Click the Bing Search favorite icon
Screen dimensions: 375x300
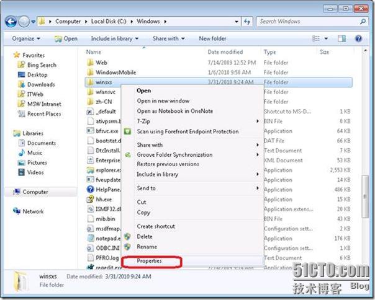pos(21,64)
